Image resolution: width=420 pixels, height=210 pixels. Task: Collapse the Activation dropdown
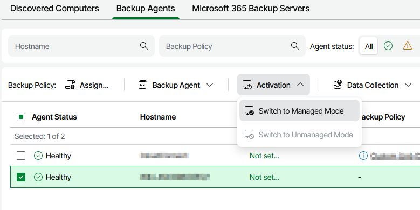273,85
